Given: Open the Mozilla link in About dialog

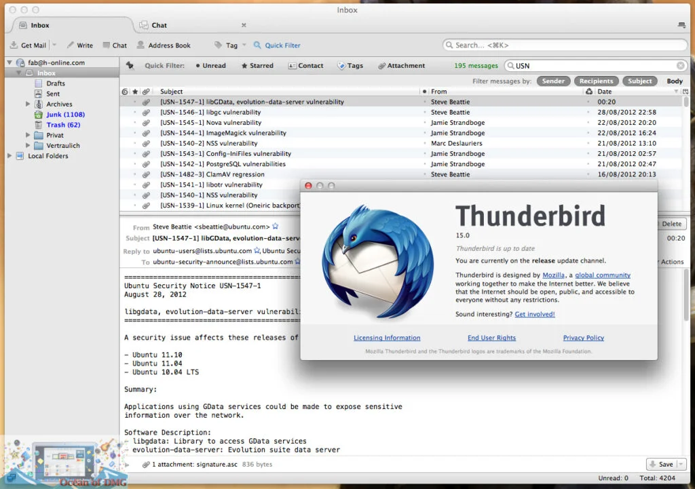Looking at the screenshot, I should click(x=553, y=275).
